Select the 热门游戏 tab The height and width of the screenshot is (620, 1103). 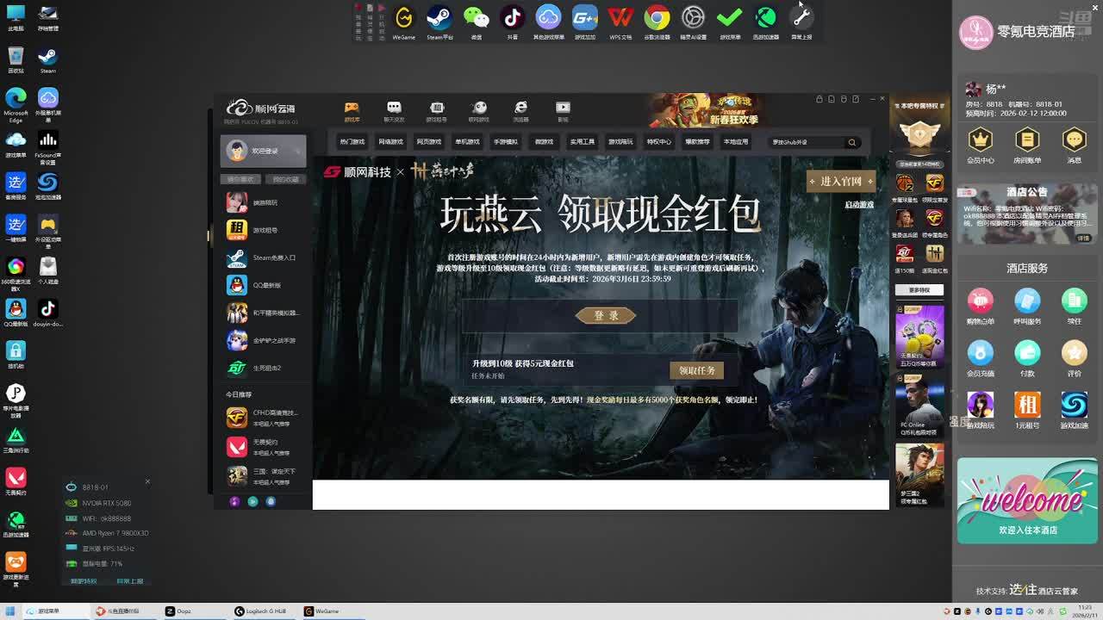[x=352, y=142]
